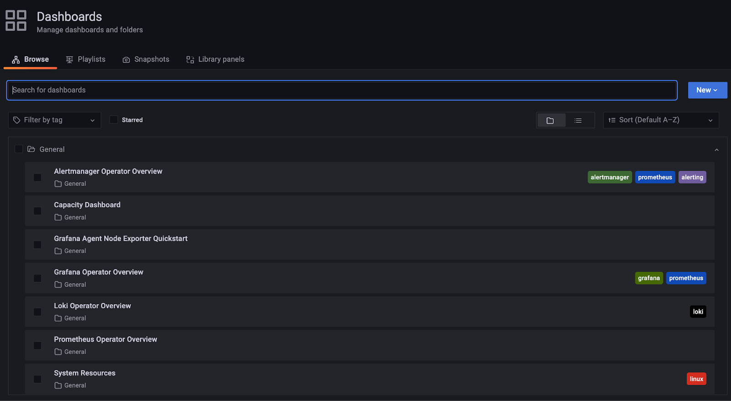Open the Capacity Dashboard
The image size is (731, 401).
[87, 205]
